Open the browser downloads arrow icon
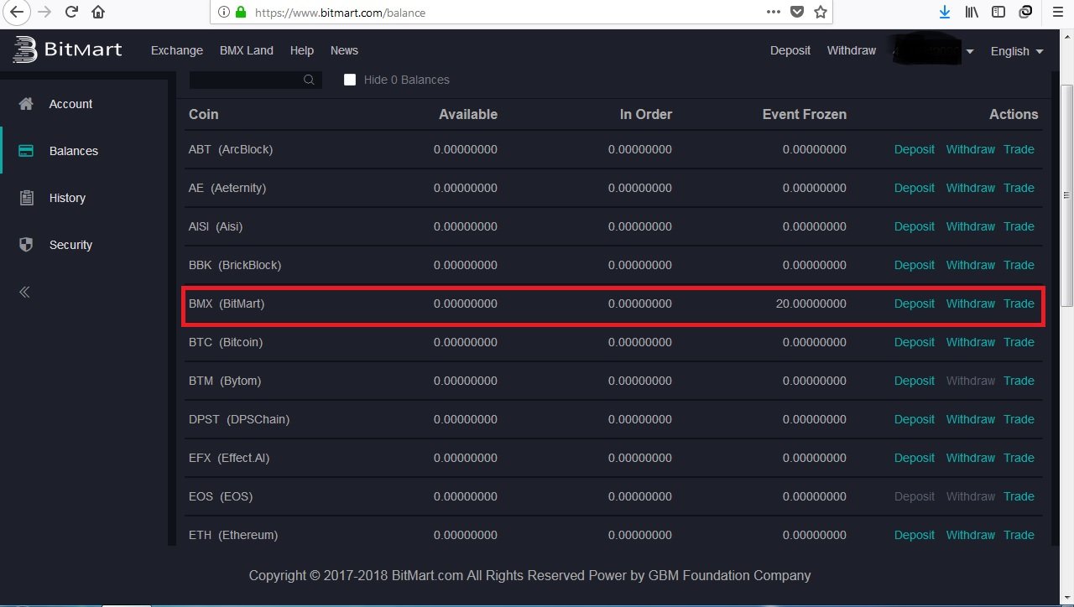Viewport: 1074px width, 607px height. (945, 13)
